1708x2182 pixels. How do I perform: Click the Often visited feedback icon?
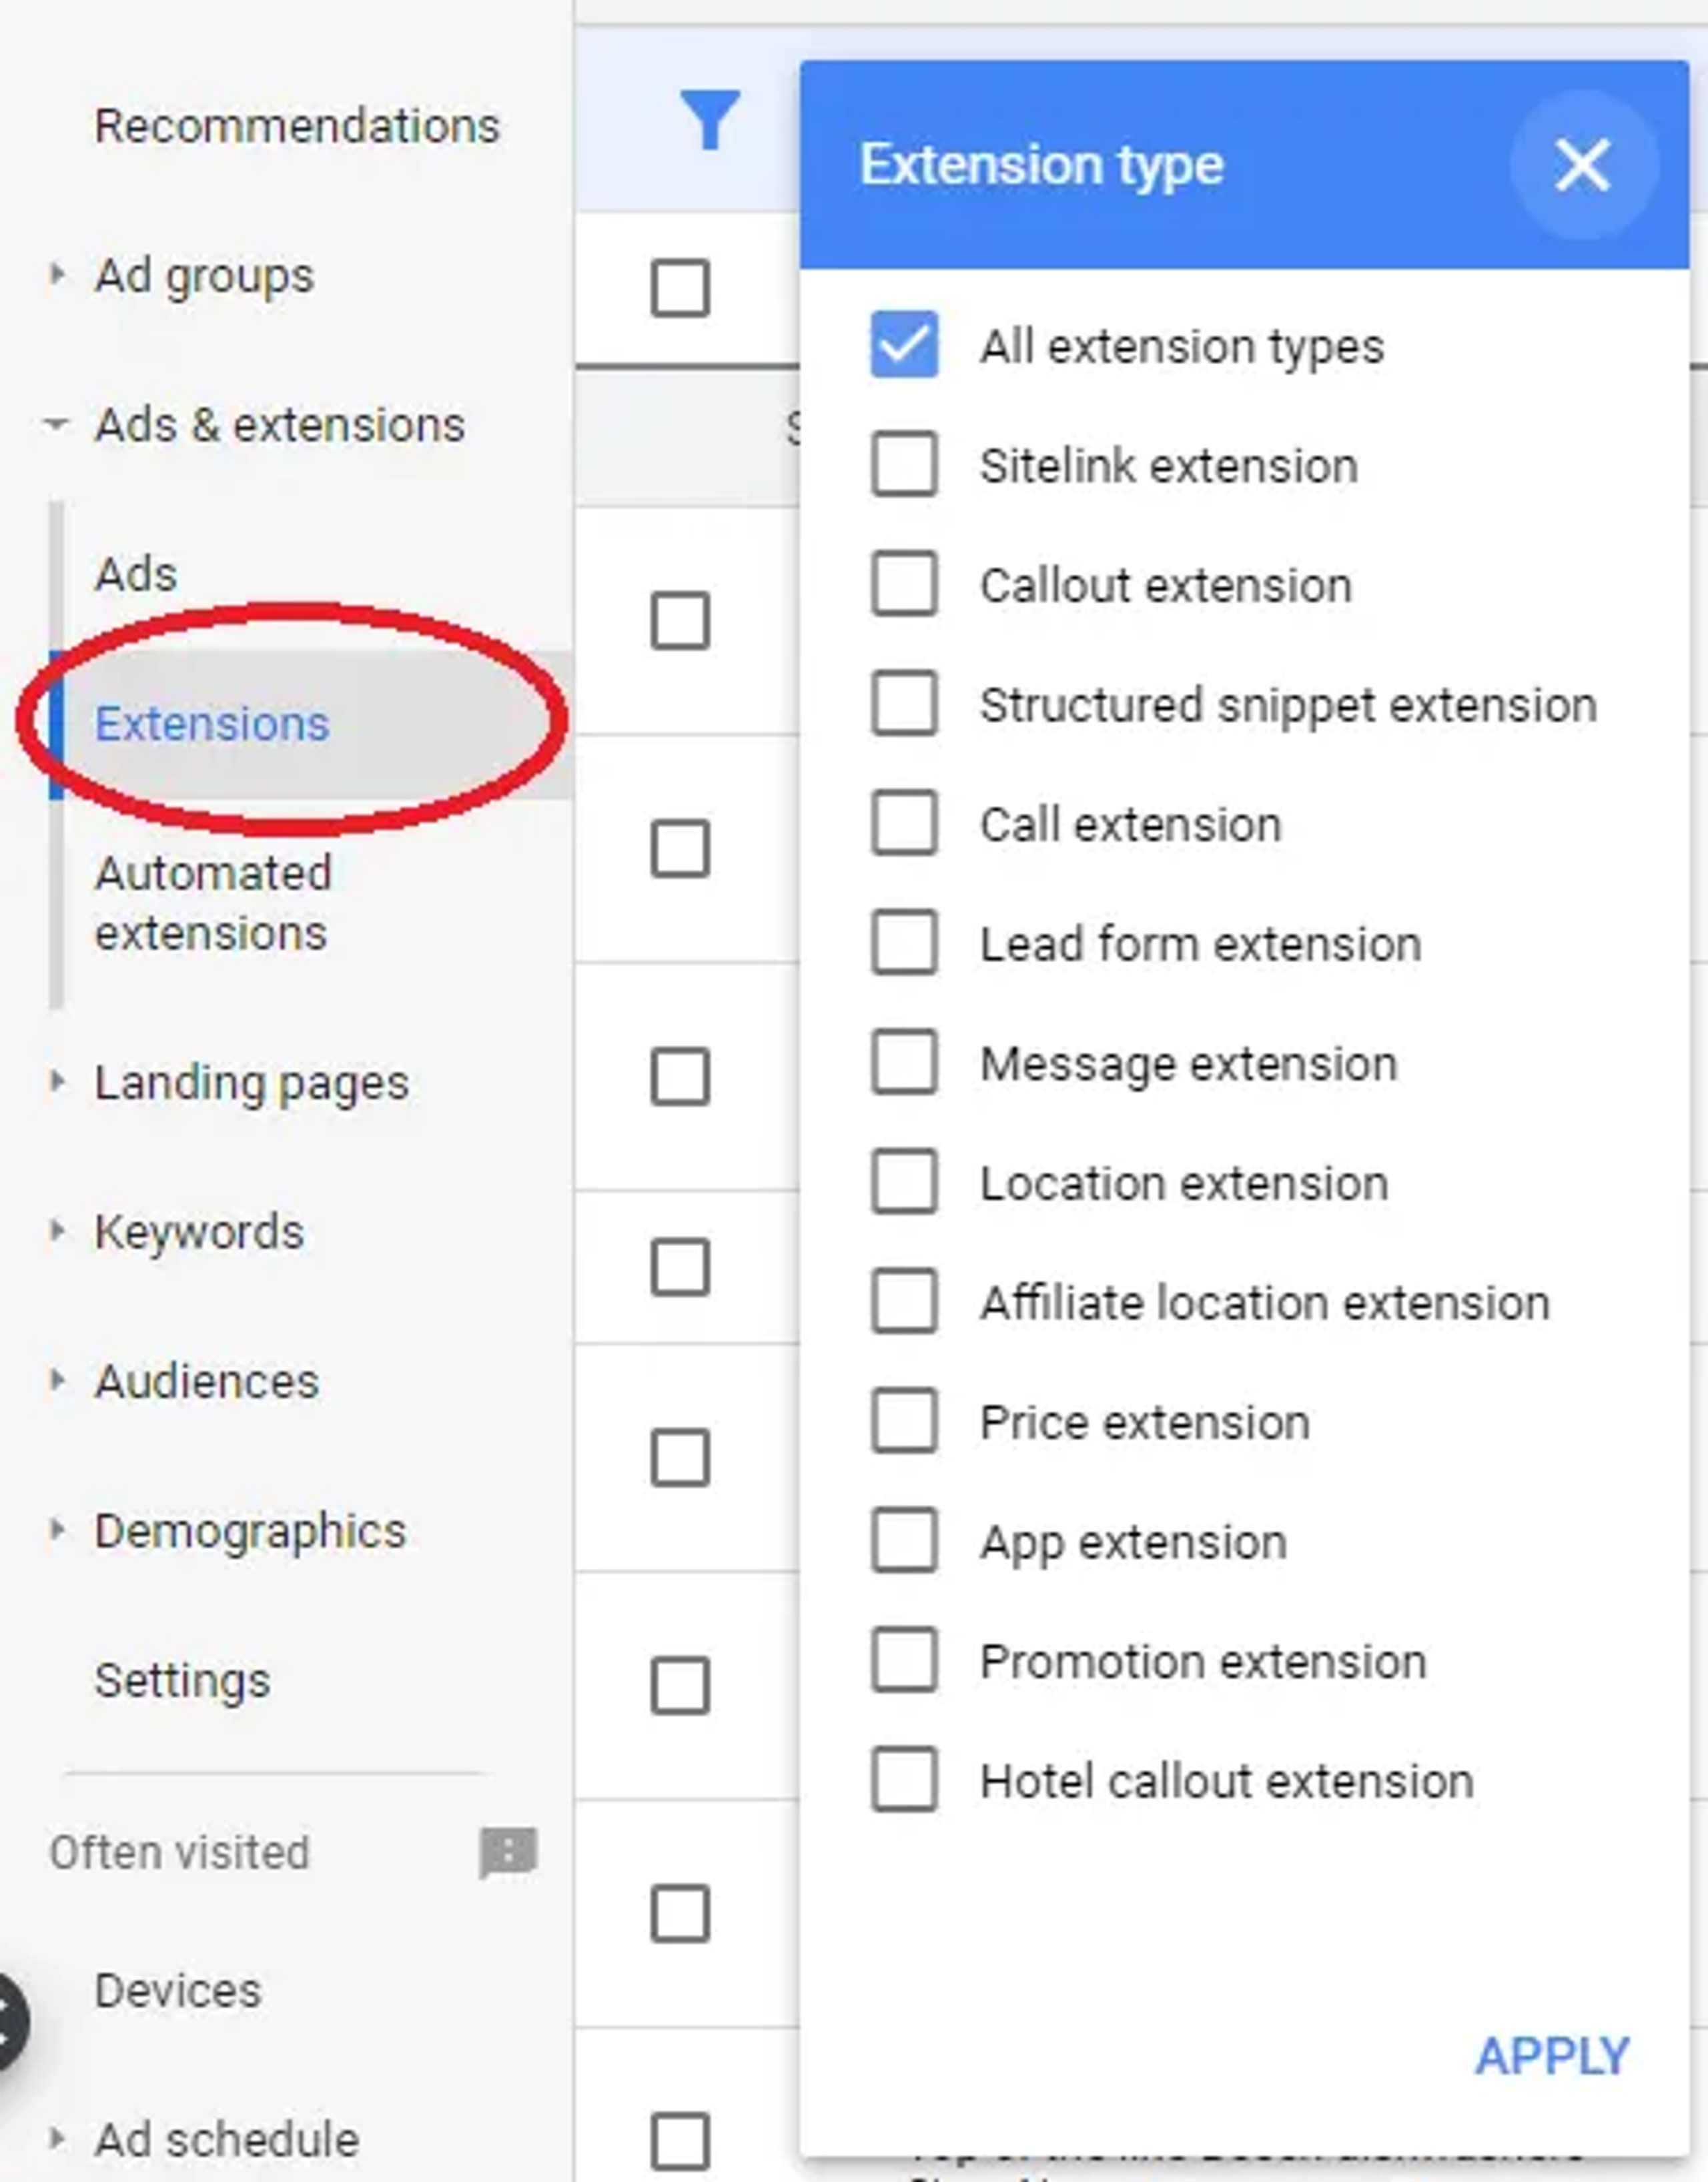click(508, 1852)
